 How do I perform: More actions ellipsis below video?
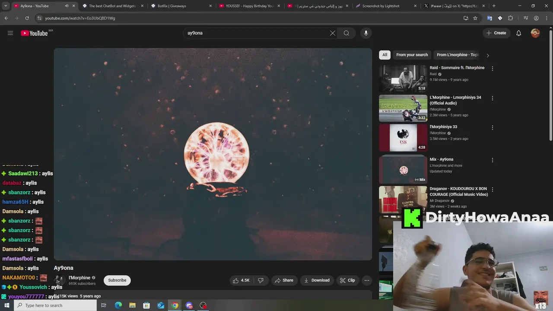click(x=367, y=280)
